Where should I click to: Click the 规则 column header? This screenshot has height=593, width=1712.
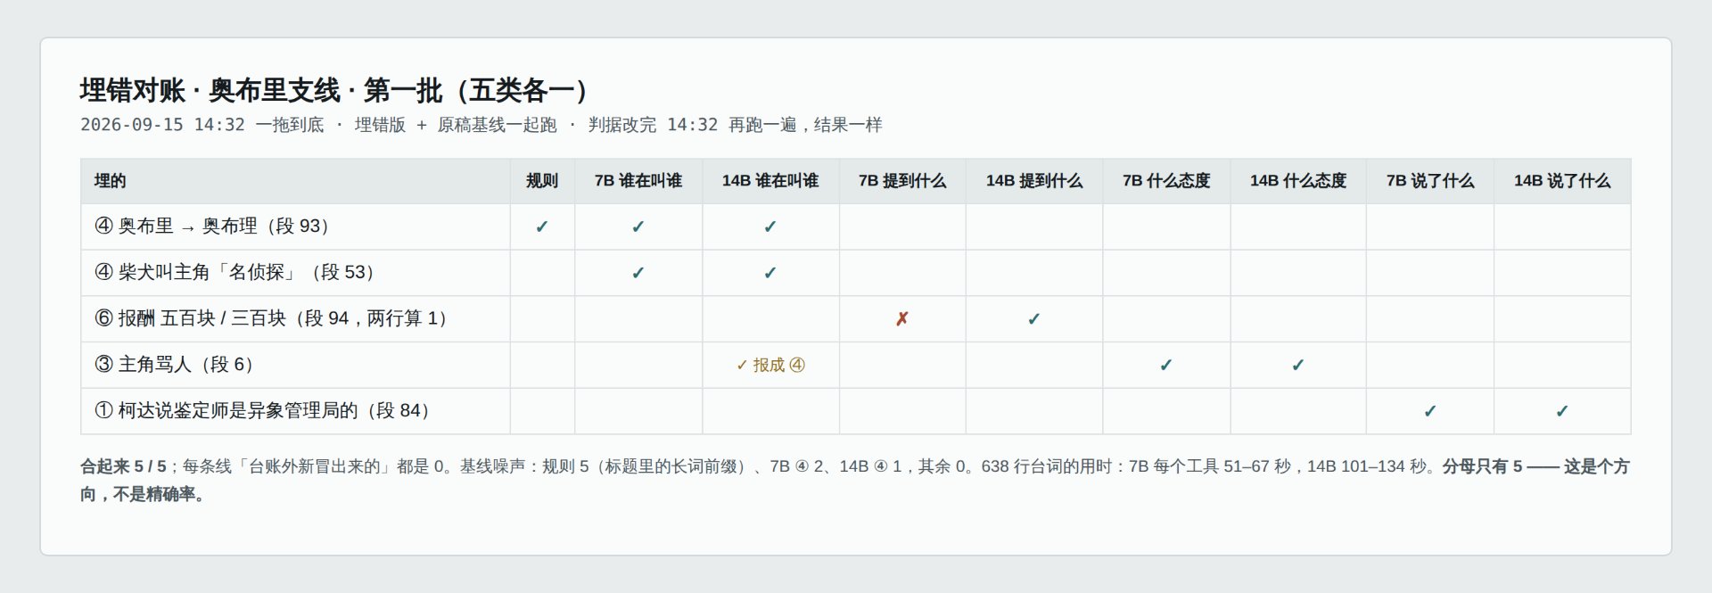(x=541, y=181)
